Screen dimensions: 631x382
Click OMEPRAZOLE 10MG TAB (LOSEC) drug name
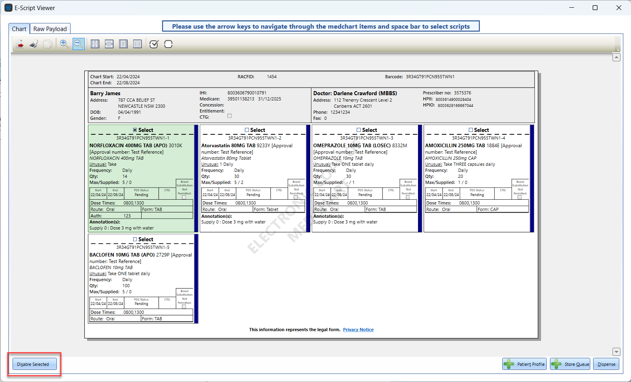(x=352, y=146)
